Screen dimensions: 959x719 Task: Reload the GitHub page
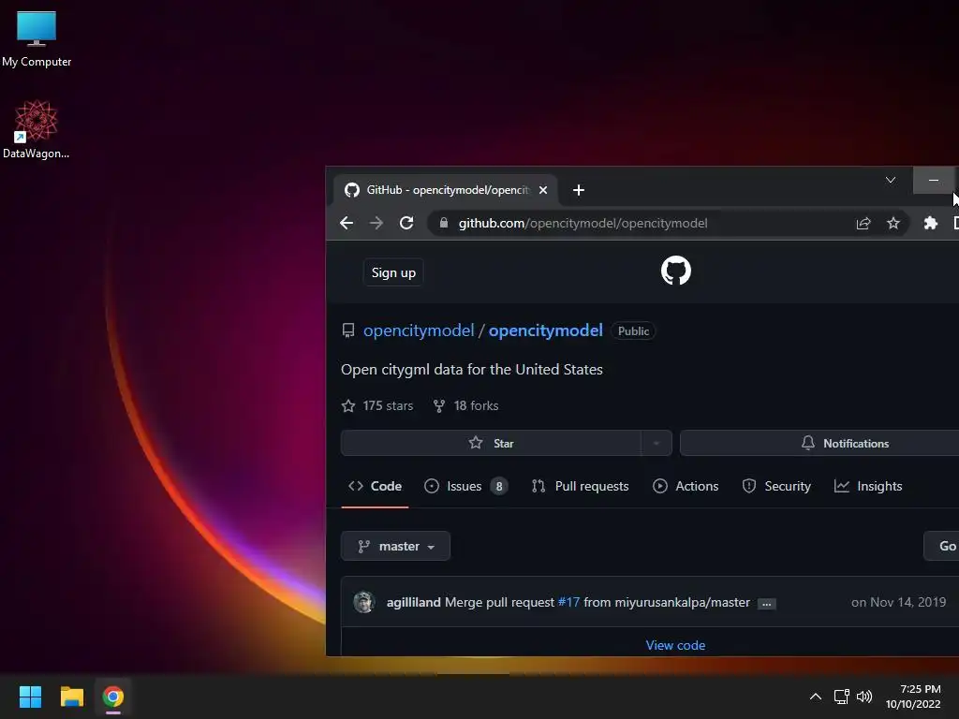click(x=406, y=223)
